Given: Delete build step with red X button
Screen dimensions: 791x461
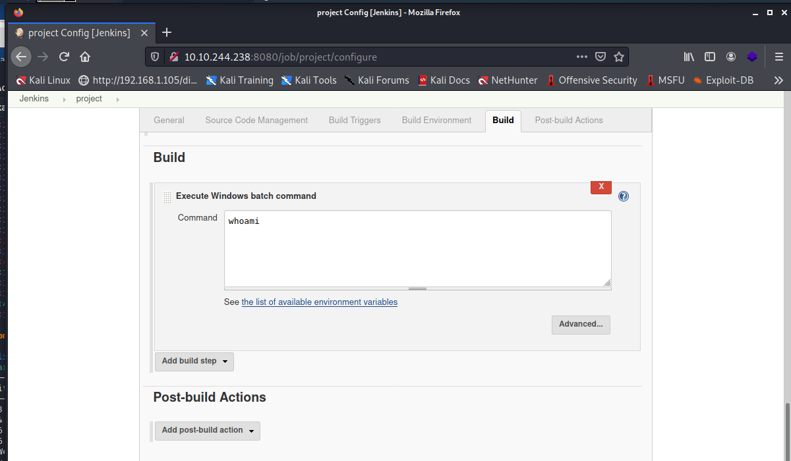Looking at the screenshot, I should pyautogui.click(x=601, y=188).
